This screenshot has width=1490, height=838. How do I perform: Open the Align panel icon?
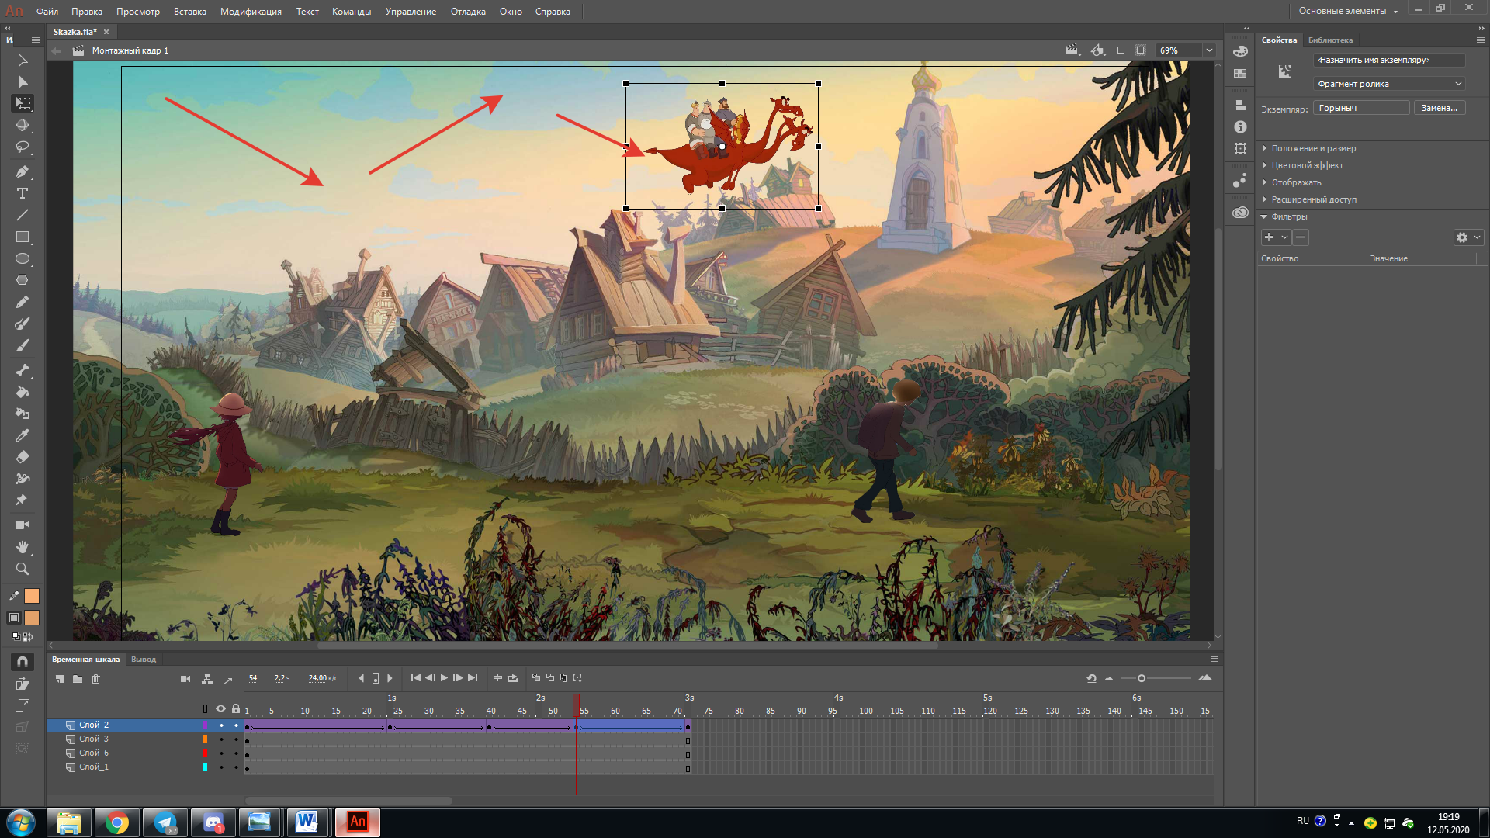tap(1240, 105)
